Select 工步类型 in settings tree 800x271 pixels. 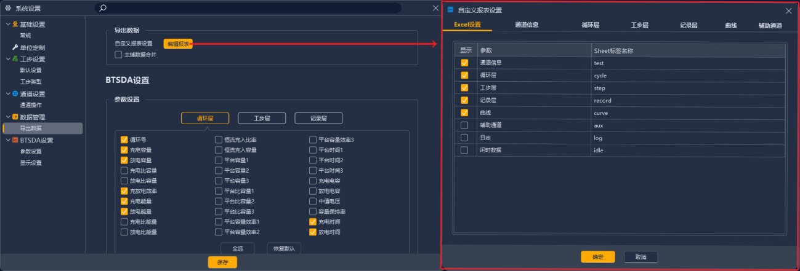point(31,82)
